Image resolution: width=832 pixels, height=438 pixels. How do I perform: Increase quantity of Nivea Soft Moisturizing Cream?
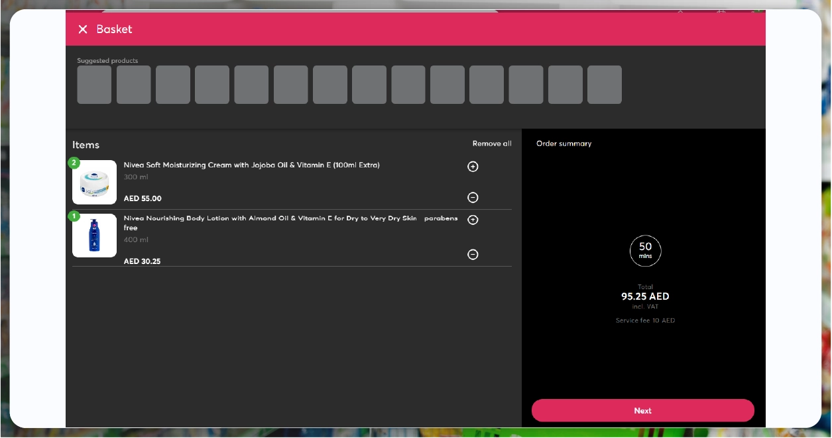(473, 167)
